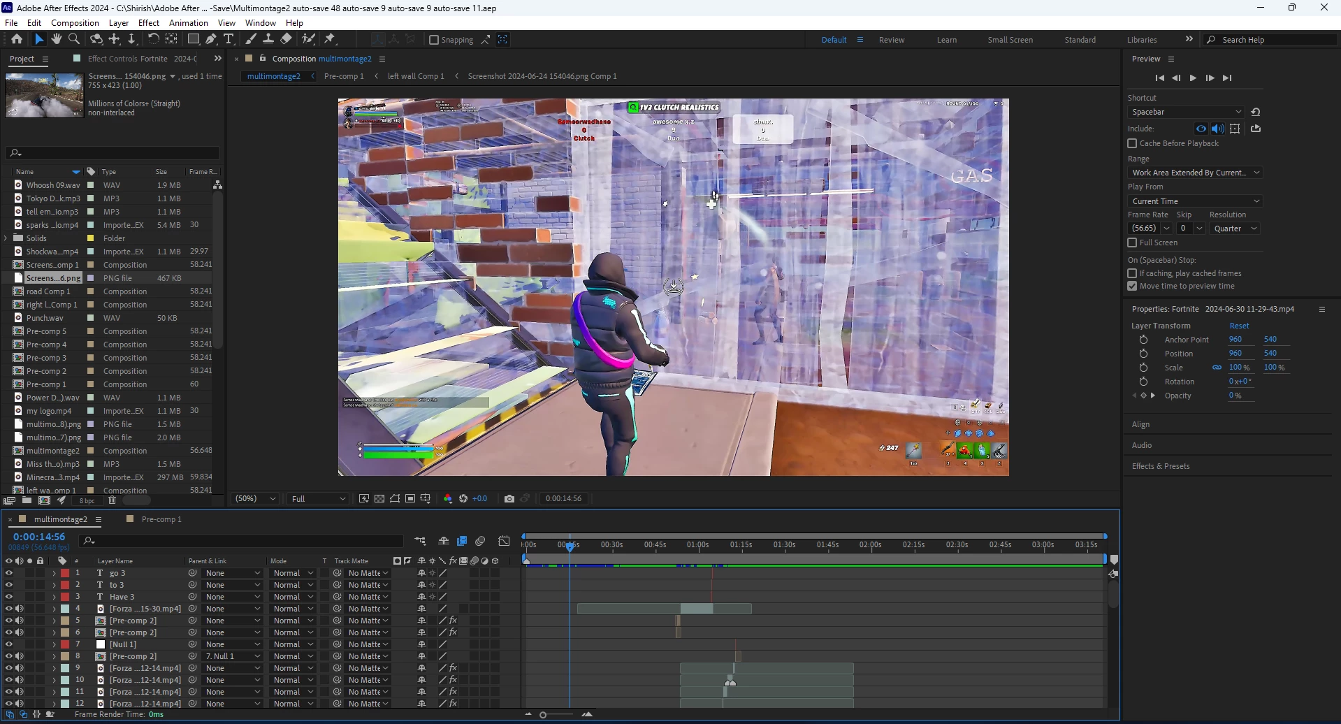Navigate to 'left wall Comp 1' breadcrumb
Image resolution: width=1341 pixels, height=724 pixels.
pos(416,76)
